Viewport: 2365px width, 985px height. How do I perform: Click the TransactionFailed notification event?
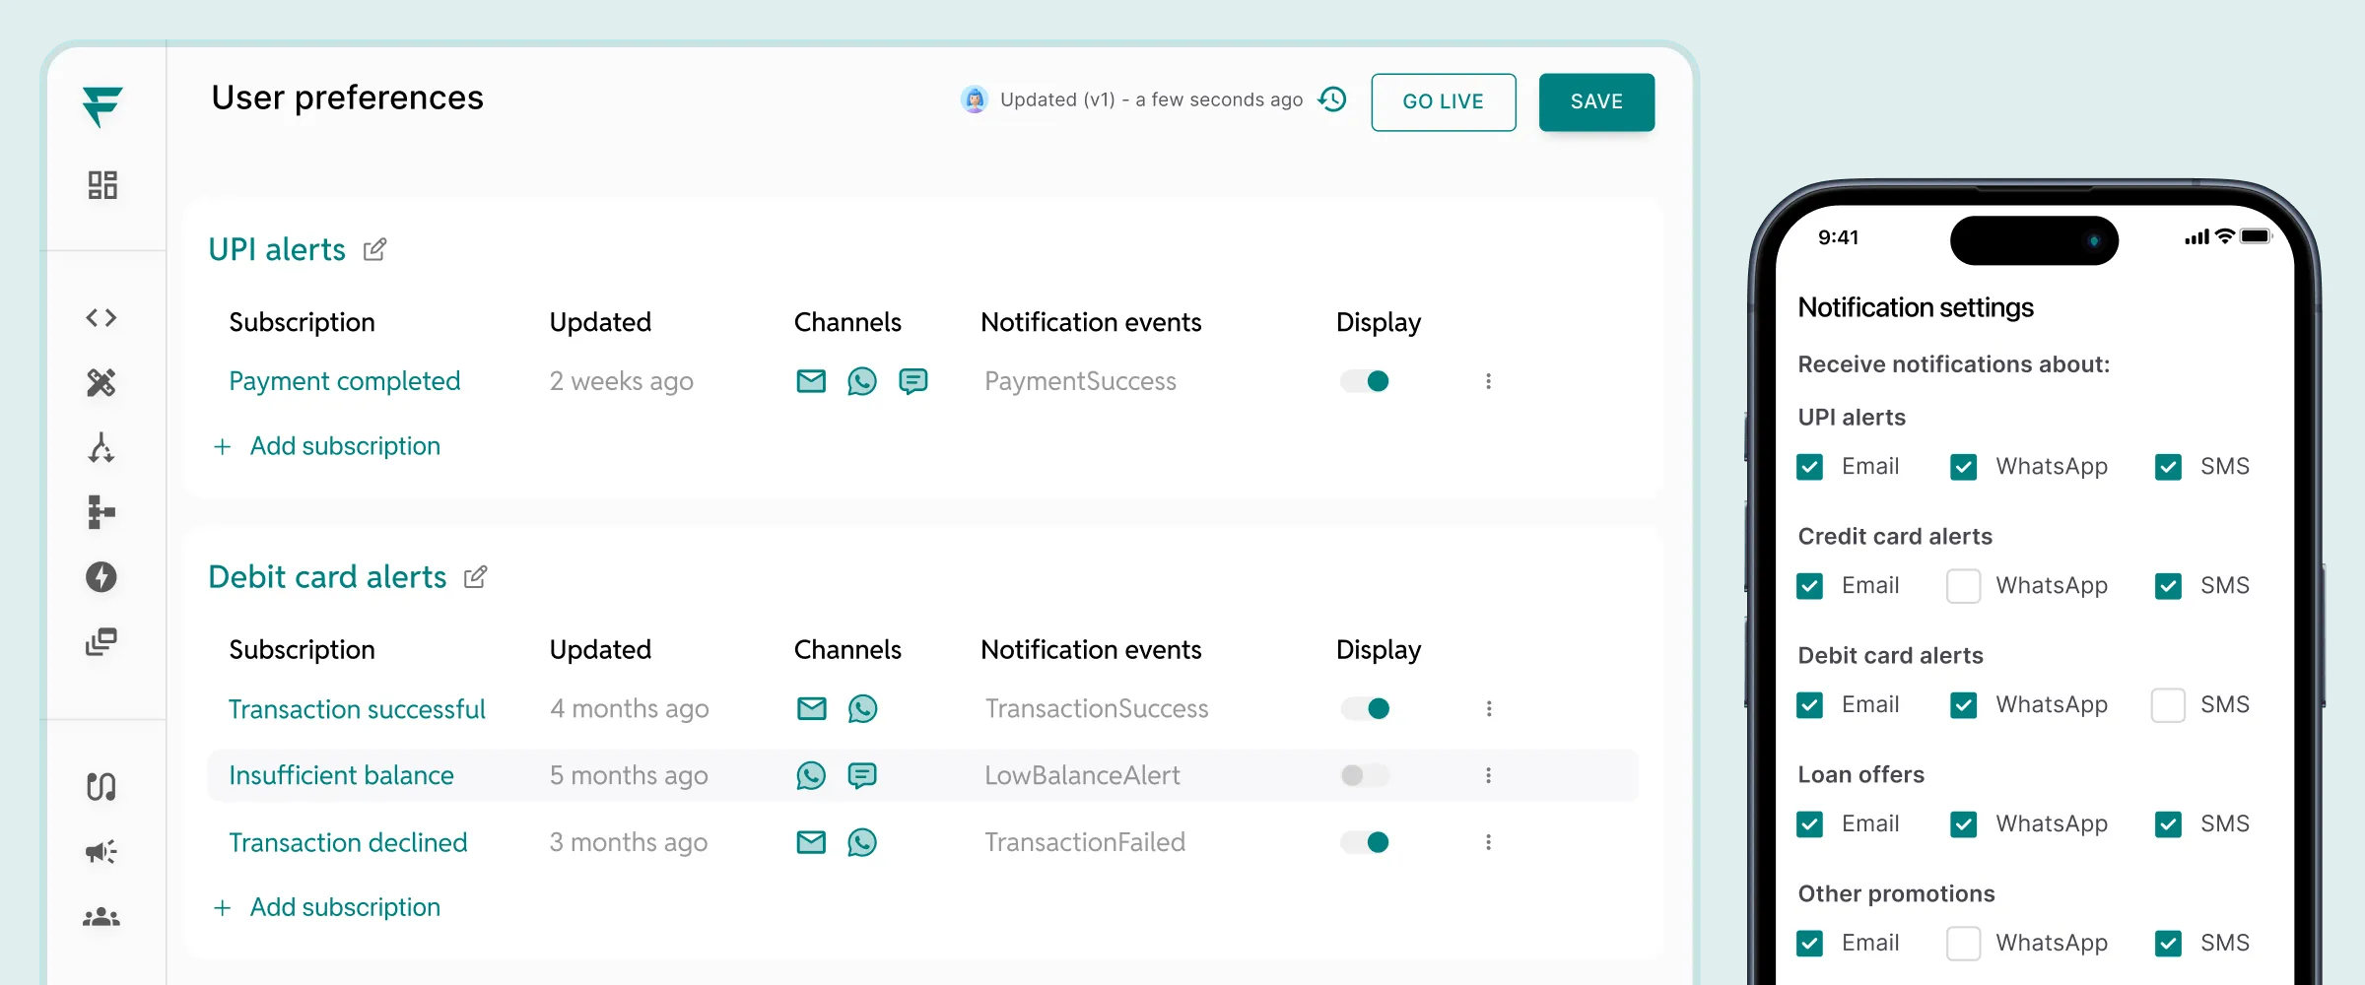click(1085, 842)
